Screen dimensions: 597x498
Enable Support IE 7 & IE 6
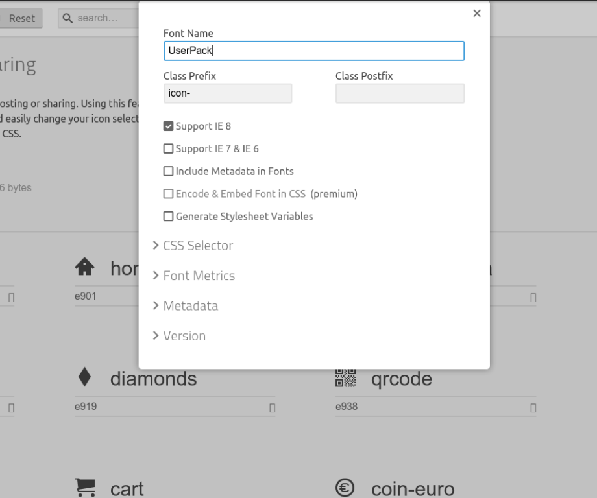click(x=169, y=149)
